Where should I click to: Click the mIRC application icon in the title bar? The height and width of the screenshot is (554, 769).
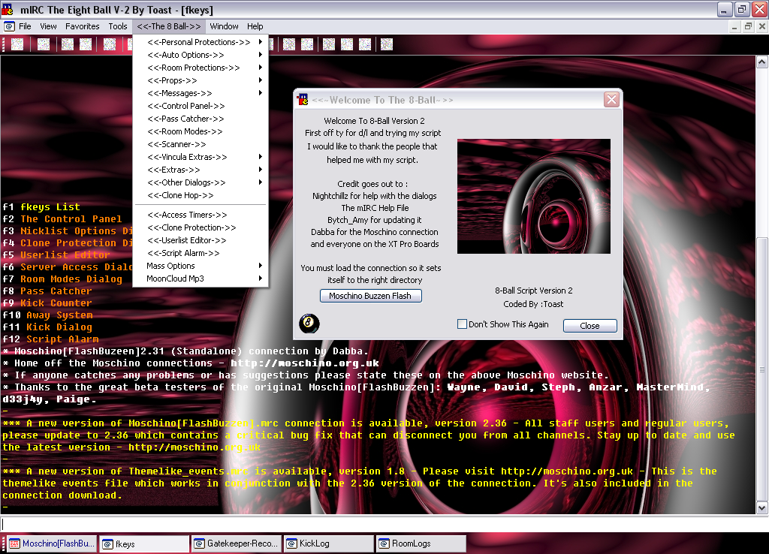click(8, 9)
